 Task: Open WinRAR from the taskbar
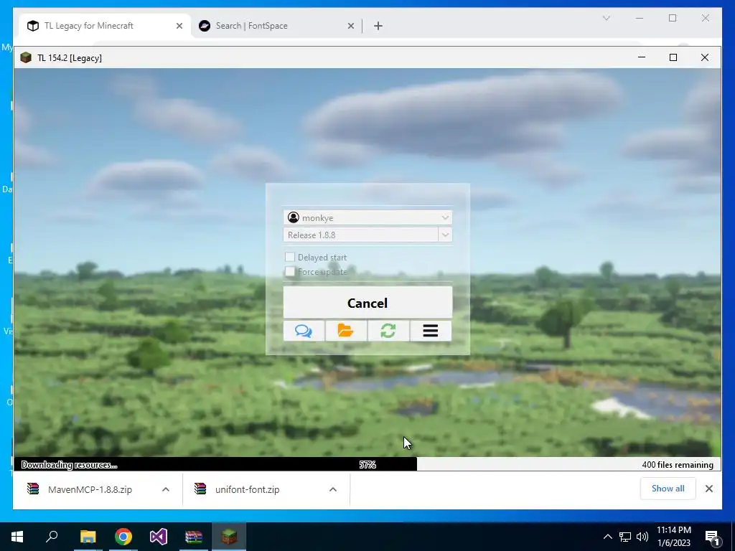pos(194,537)
